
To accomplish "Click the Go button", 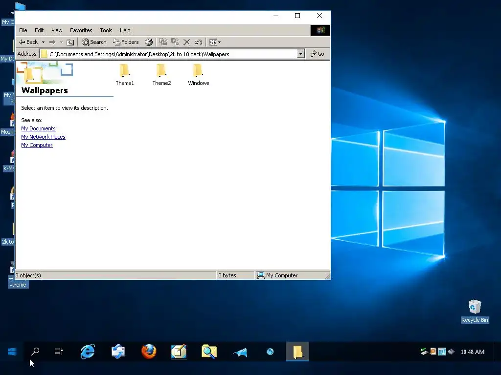I will coord(317,54).
